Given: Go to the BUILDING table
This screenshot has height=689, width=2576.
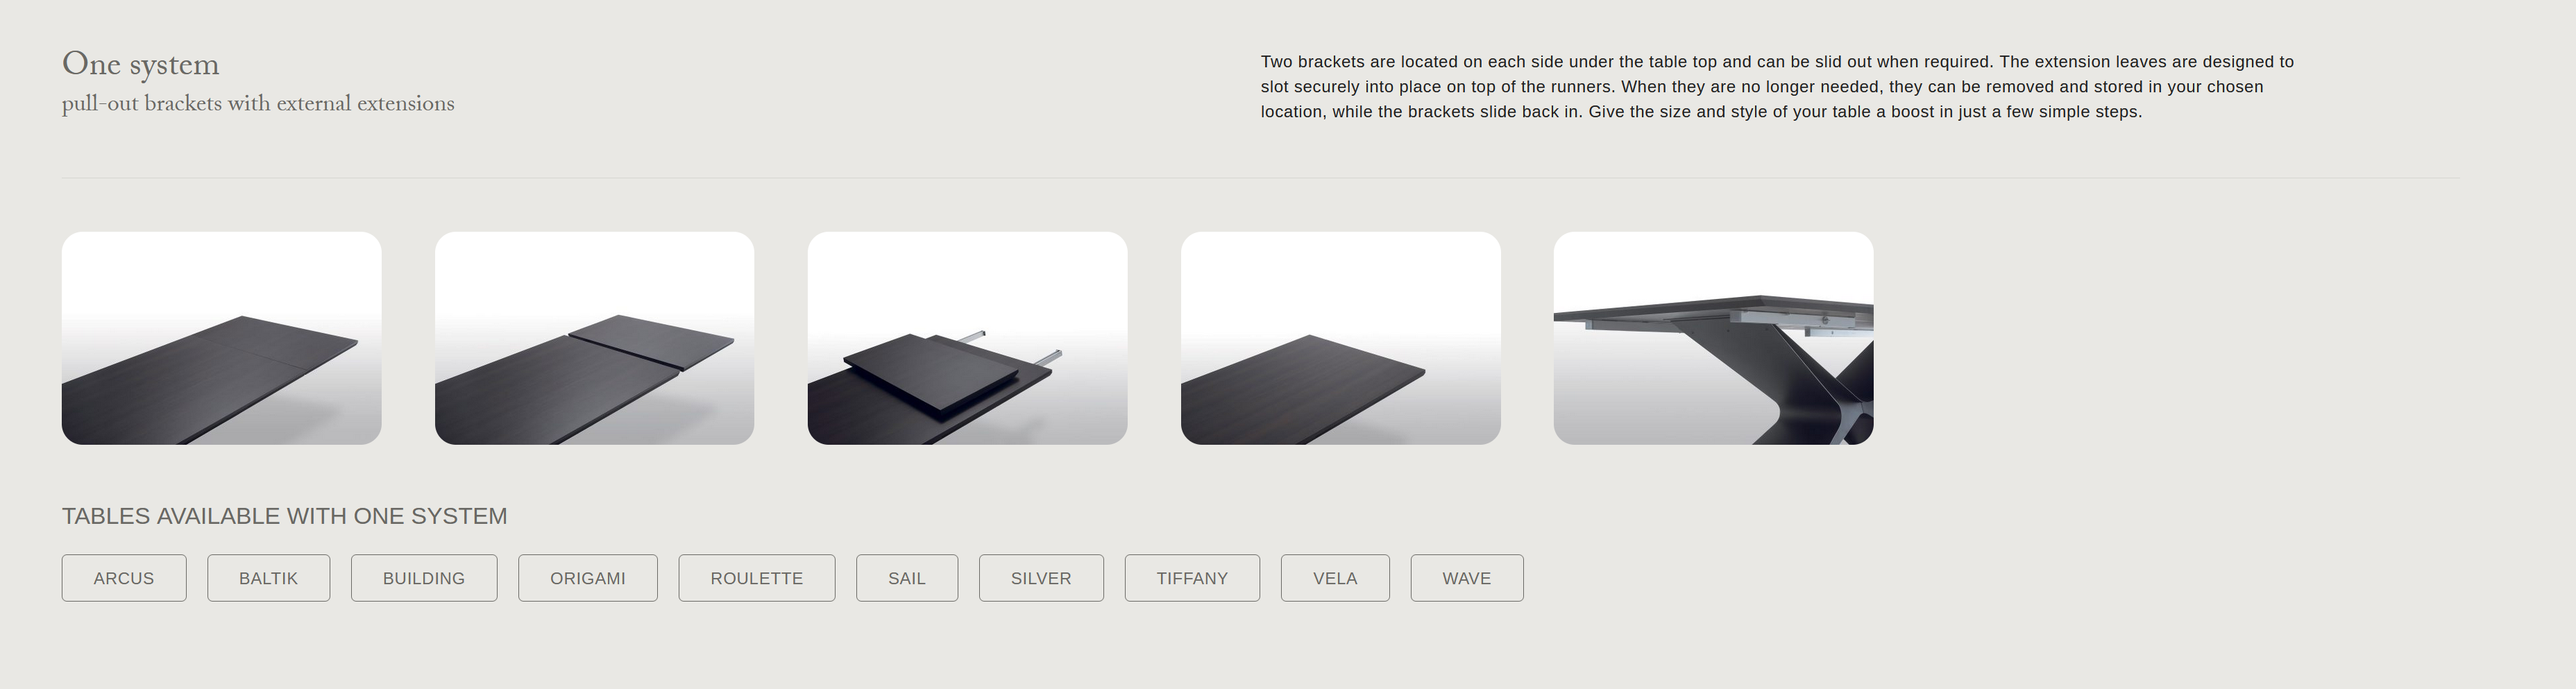Looking at the screenshot, I should click(x=424, y=578).
